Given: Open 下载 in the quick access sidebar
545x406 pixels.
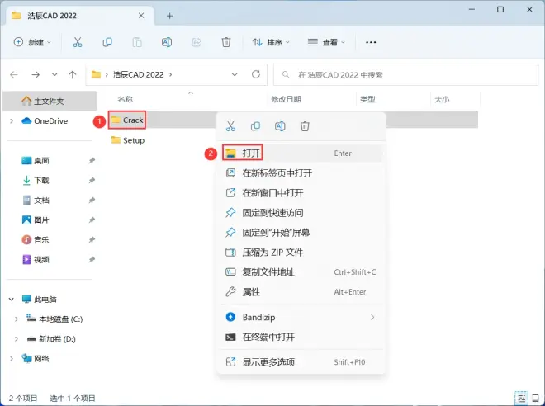Looking at the screenshot, I should tap(41, 180).
